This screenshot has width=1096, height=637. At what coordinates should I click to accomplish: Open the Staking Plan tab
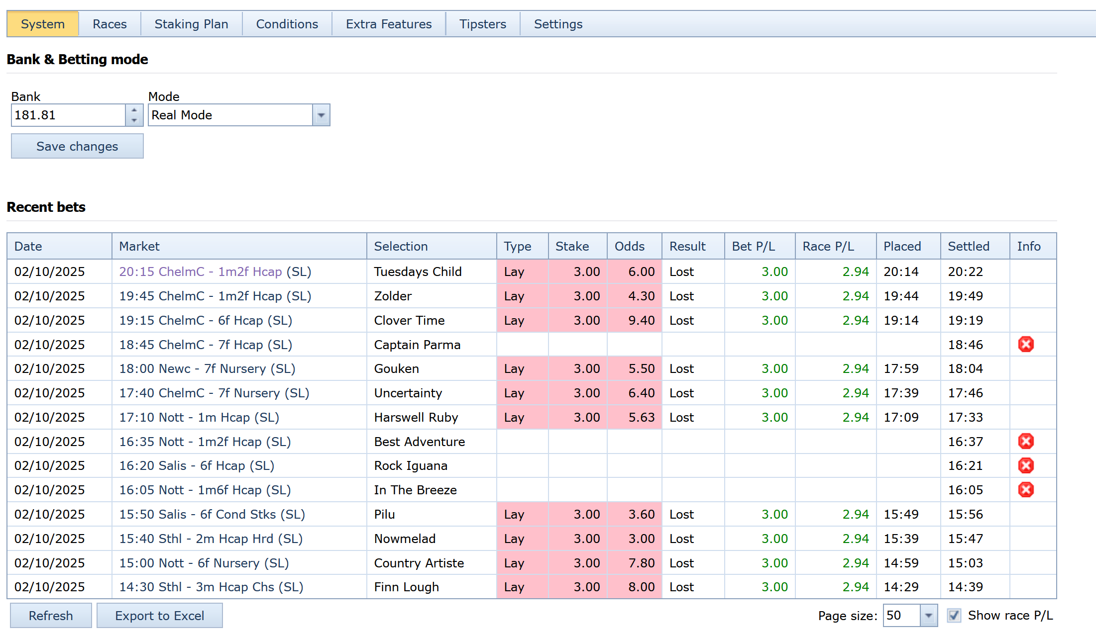(x=191, y=24)
